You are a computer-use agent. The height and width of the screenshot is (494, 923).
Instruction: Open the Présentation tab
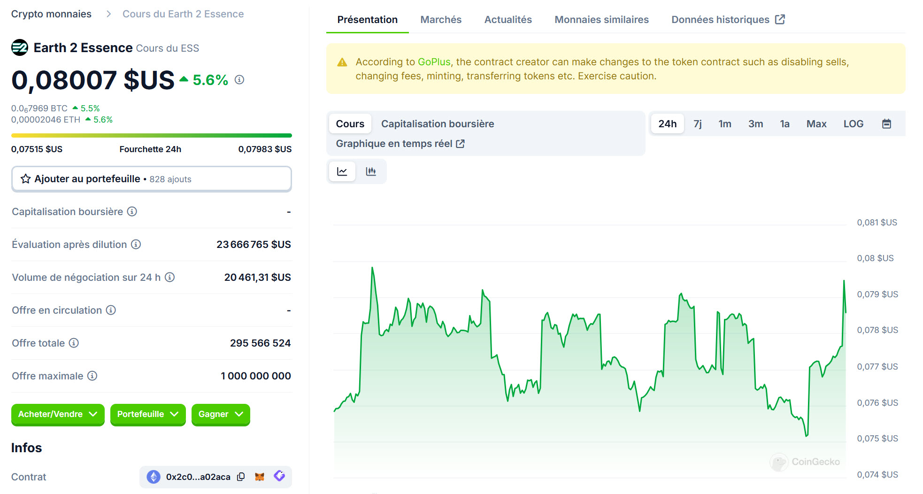point(367,20)
